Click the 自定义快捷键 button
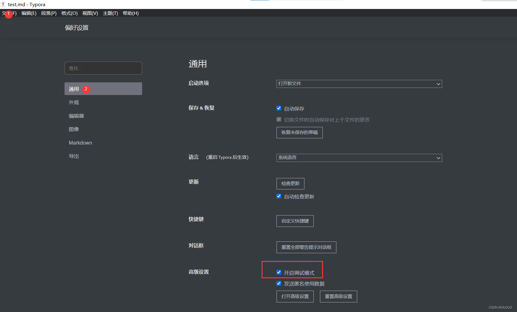The width and height of the screenshot is (517, 312). click(295, 221)
